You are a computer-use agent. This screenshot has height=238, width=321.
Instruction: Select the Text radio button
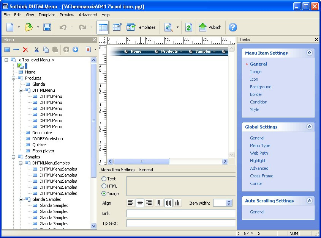[104, 179]
